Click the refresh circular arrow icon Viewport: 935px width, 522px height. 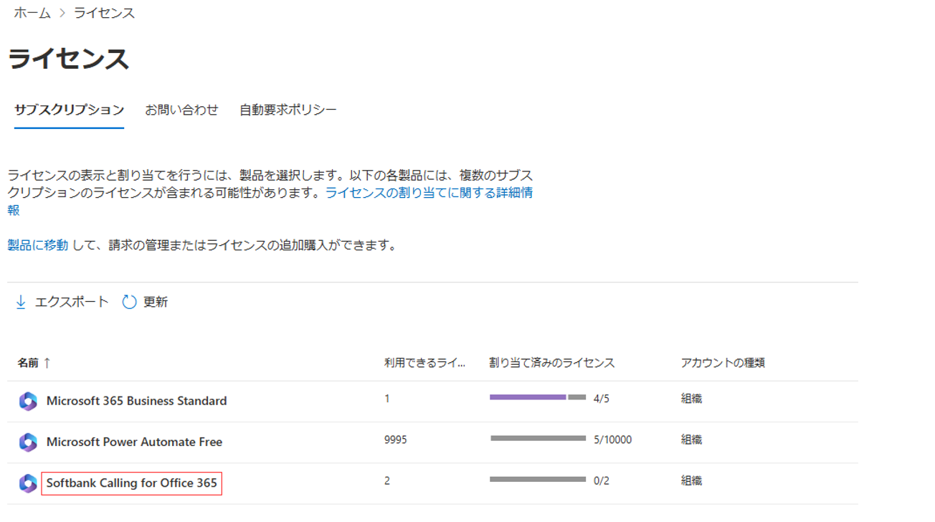[x=129, y=302]
